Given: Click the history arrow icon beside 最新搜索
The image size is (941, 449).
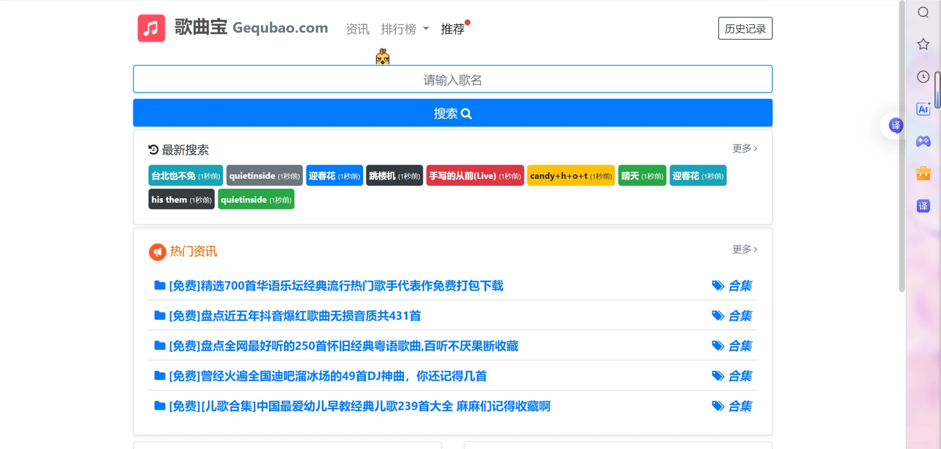Looking at the screenshot, I should (x=154, y=149).
